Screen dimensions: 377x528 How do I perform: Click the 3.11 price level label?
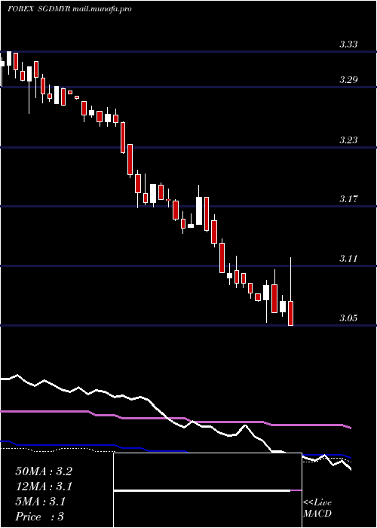[x=348, y=259]
